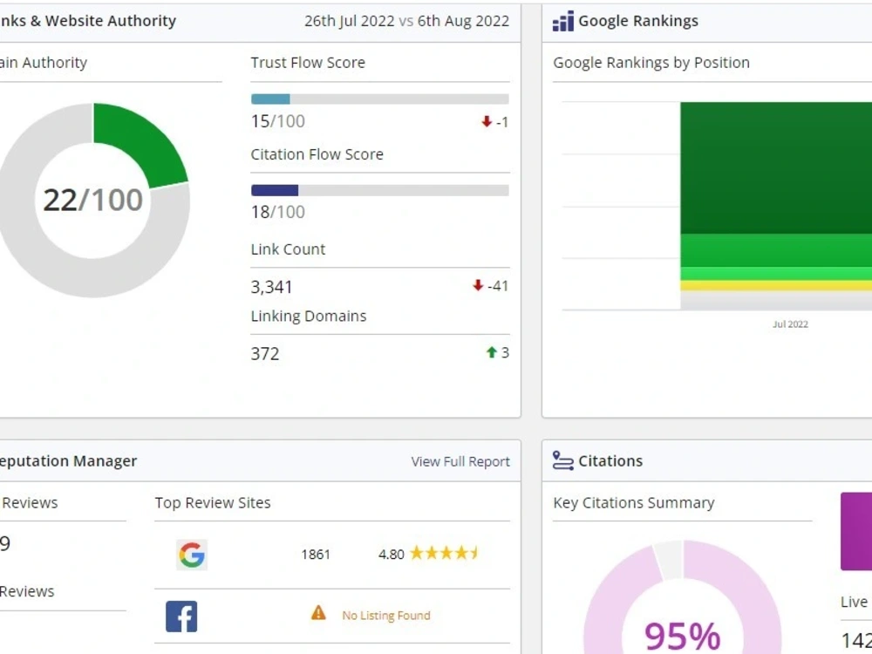Open View Full Report in Reputation Manager
Viewport: 872px width, 654px height.
tap(460, 461)
